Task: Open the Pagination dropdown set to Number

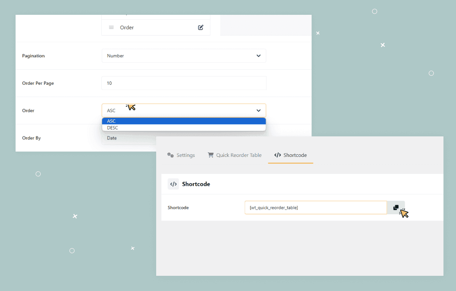Action: [184, 55]
